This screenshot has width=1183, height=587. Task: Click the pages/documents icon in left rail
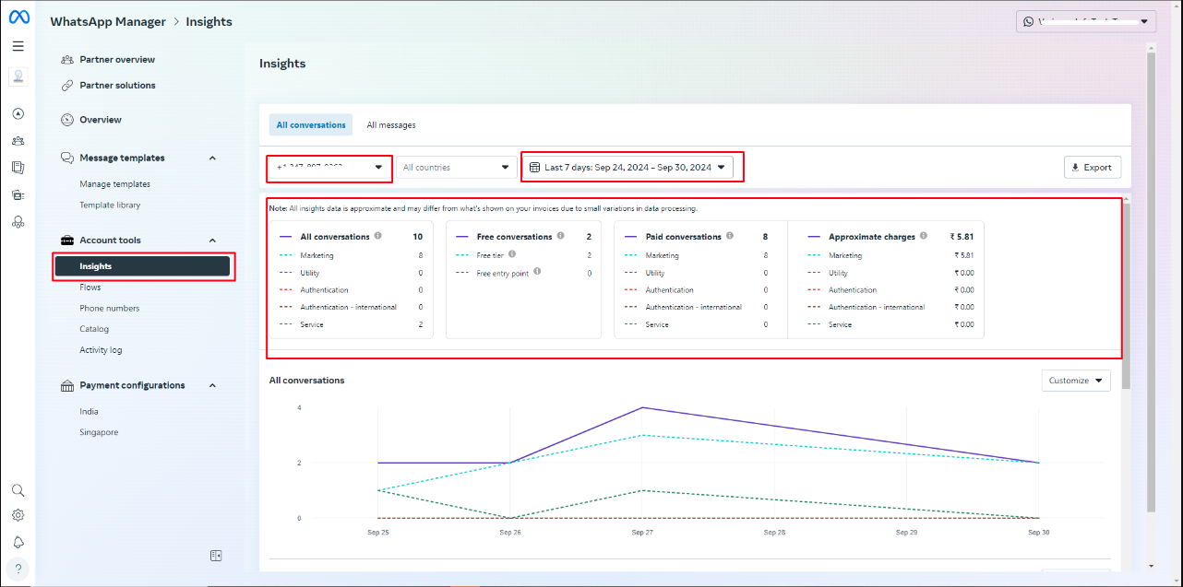(18, 168)
